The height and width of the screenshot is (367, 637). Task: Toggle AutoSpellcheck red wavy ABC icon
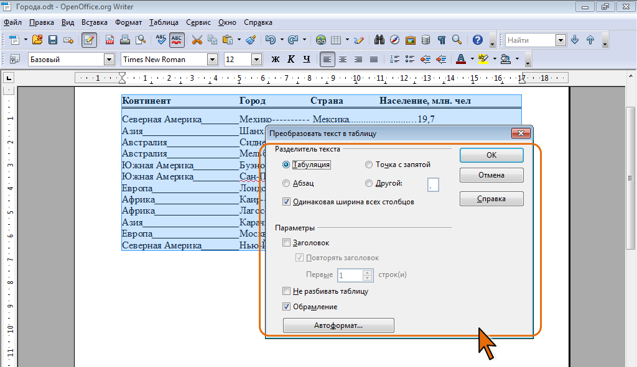pos(177,40)
